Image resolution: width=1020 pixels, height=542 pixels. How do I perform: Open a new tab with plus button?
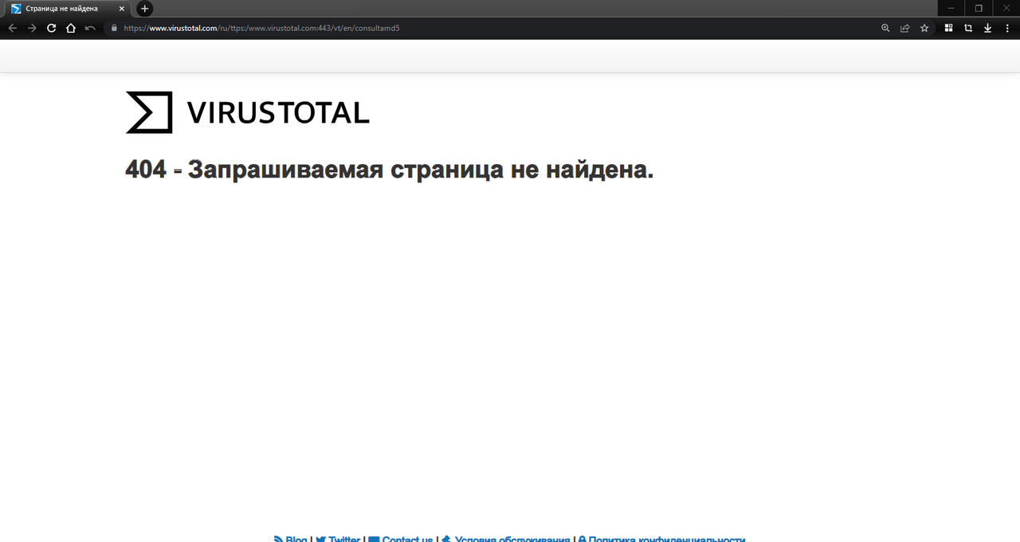pyautogui.click(x=144, y=9)
